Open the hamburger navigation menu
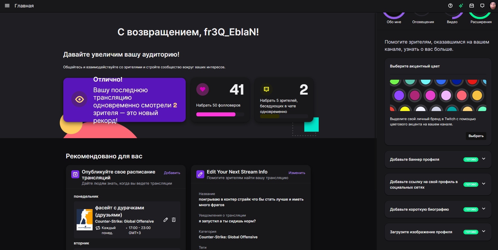Screen dimensions: 498x250 point(7,6)
